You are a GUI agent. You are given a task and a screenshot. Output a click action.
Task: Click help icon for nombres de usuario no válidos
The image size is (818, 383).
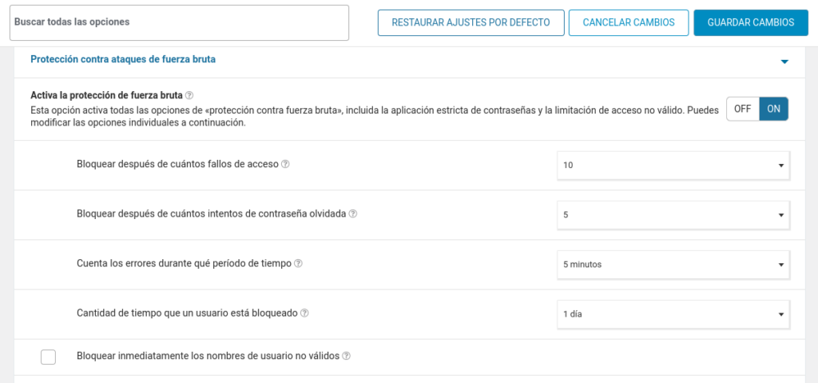click(x=347, y=356)
